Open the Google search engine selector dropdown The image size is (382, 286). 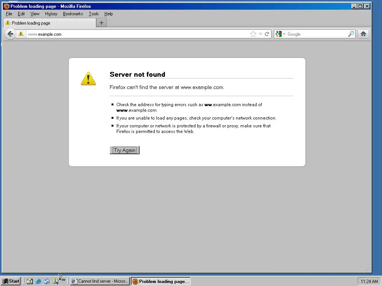(280, 34)
